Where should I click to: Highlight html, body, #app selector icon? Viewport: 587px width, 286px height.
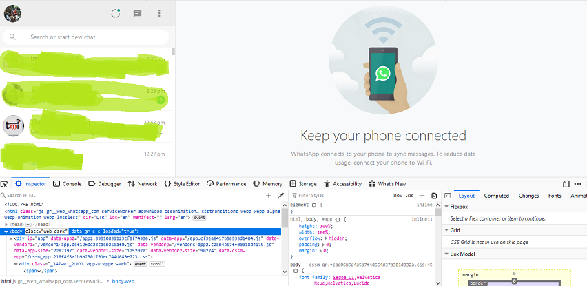[x=338, y=219]
